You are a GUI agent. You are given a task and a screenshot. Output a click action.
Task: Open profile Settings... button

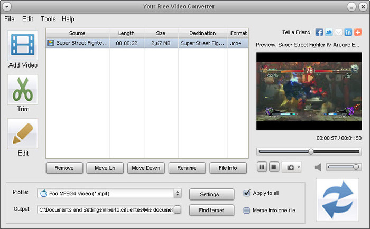pos(211,194)
